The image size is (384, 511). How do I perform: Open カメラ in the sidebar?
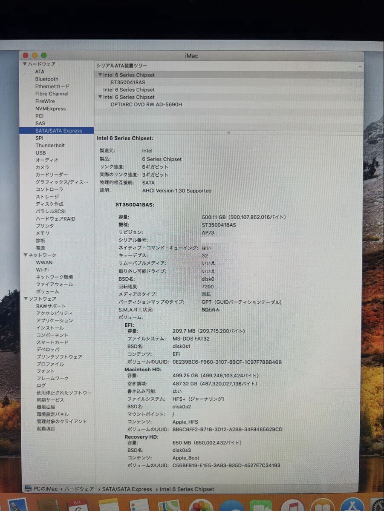tap(42, 167)
